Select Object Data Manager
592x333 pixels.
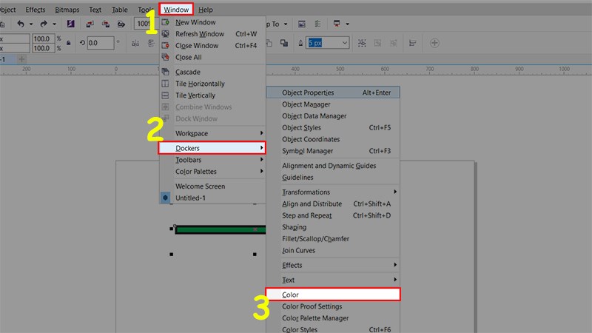pyautogui.click(x=333, y=116)
